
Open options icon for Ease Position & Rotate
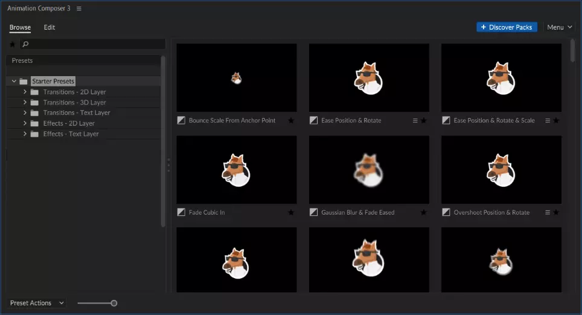(x=415, y=120)
